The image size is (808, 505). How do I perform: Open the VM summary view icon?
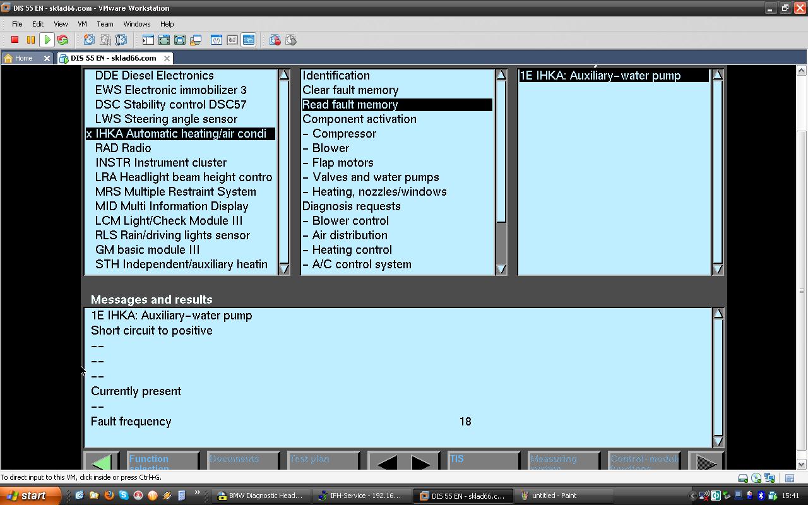(217, 40)
